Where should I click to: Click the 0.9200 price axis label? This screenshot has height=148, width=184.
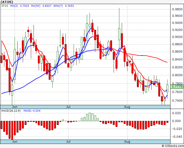[x=177, y=30]
